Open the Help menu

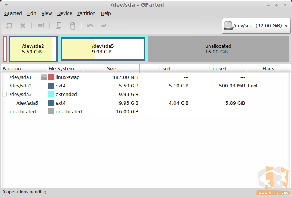(x=106, y=13)
